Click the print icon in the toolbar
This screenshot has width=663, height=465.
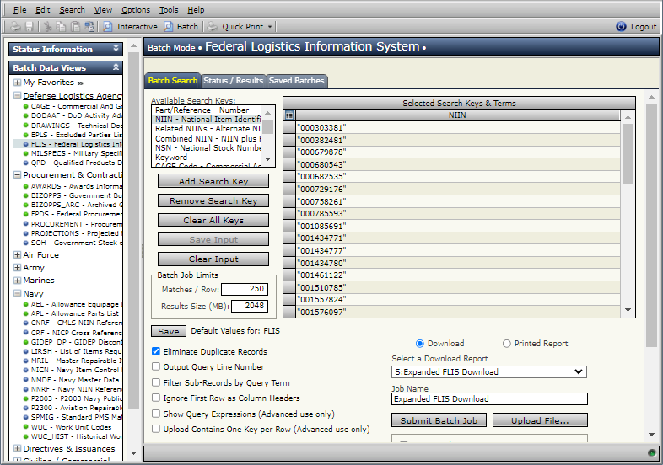click(16, 27)
